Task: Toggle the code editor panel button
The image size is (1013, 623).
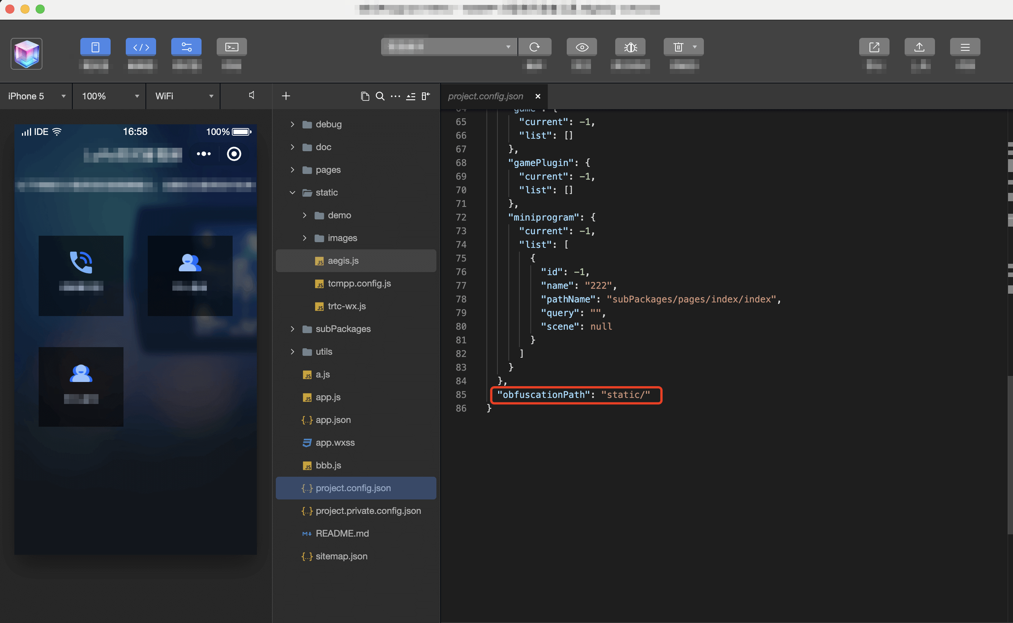Action: (141, 47)
